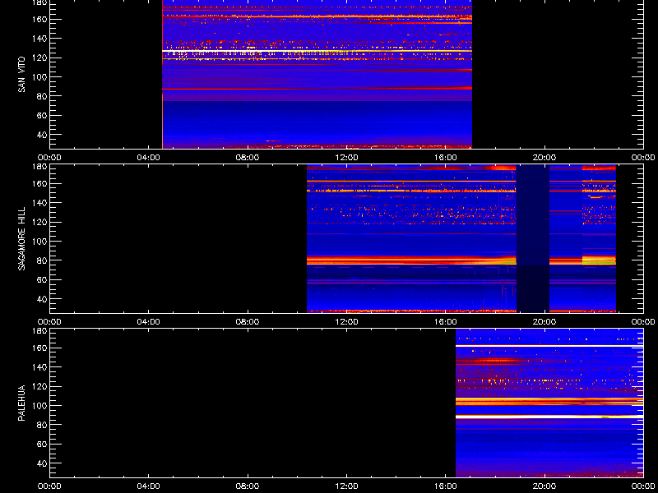
Task: Click the SAN VITO station label
Action: pos(21,75)
